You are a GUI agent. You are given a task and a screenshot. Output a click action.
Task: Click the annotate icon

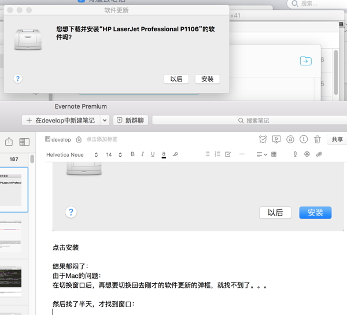290,139
